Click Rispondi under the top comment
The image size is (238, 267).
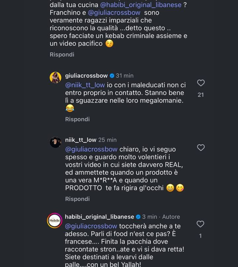[x=62, y=54]
